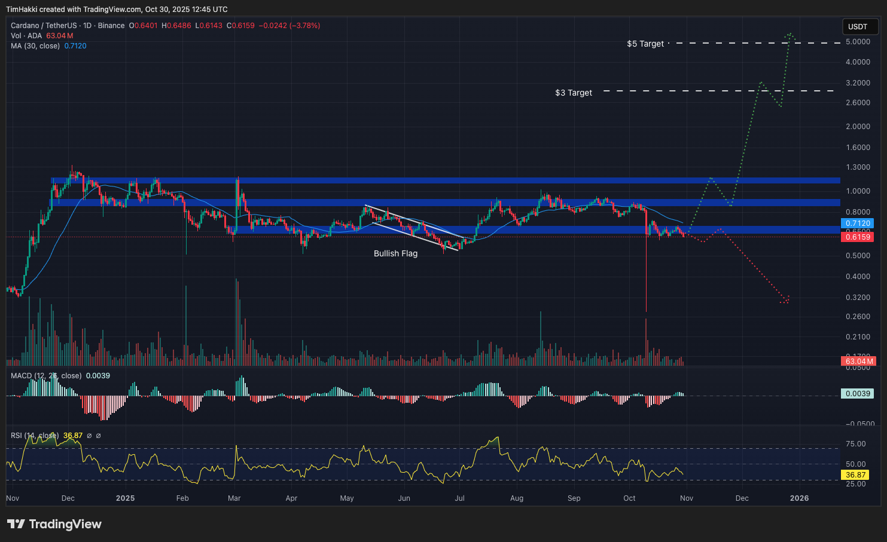Click the second empty-value symbol in RSI legend
This screenshot has width=887, height=542.
(99, 436)
